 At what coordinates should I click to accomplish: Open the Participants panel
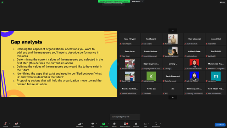[79, 124]
